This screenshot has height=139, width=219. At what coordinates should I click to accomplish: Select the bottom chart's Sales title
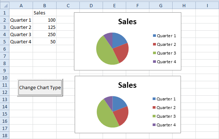click(127, 85)
